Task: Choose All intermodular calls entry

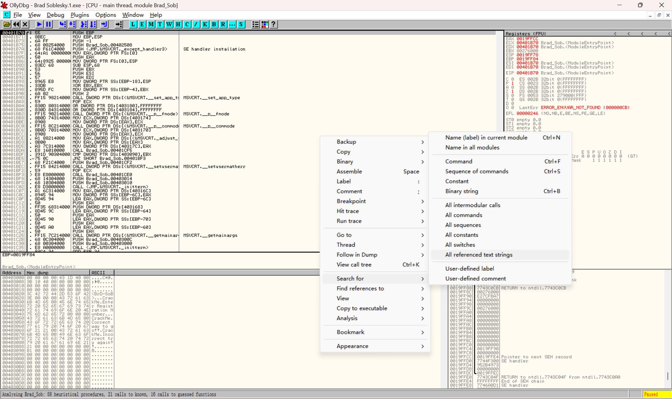Action: 472,205
